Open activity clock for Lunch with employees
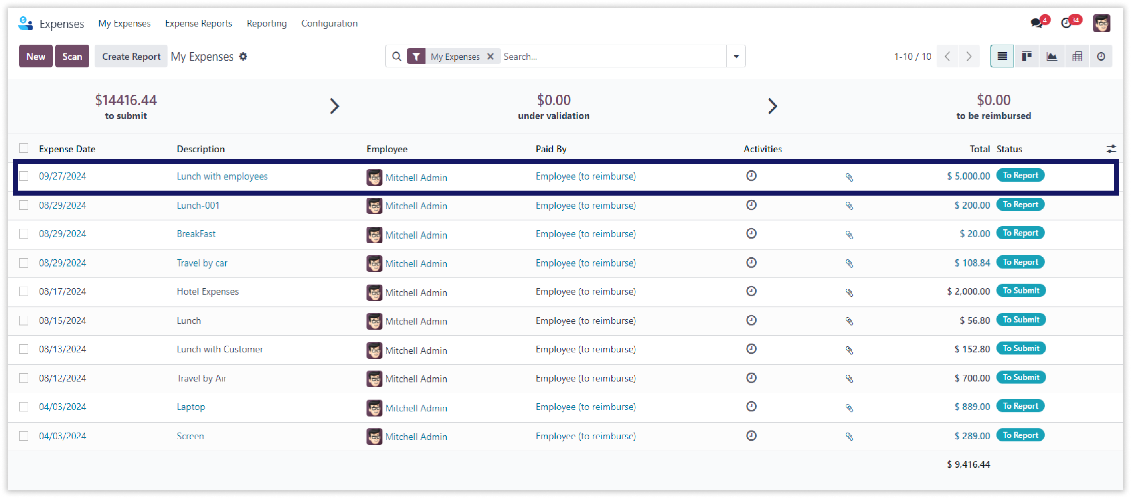This screenshot has width=1131, height=498. coord(751,176)
